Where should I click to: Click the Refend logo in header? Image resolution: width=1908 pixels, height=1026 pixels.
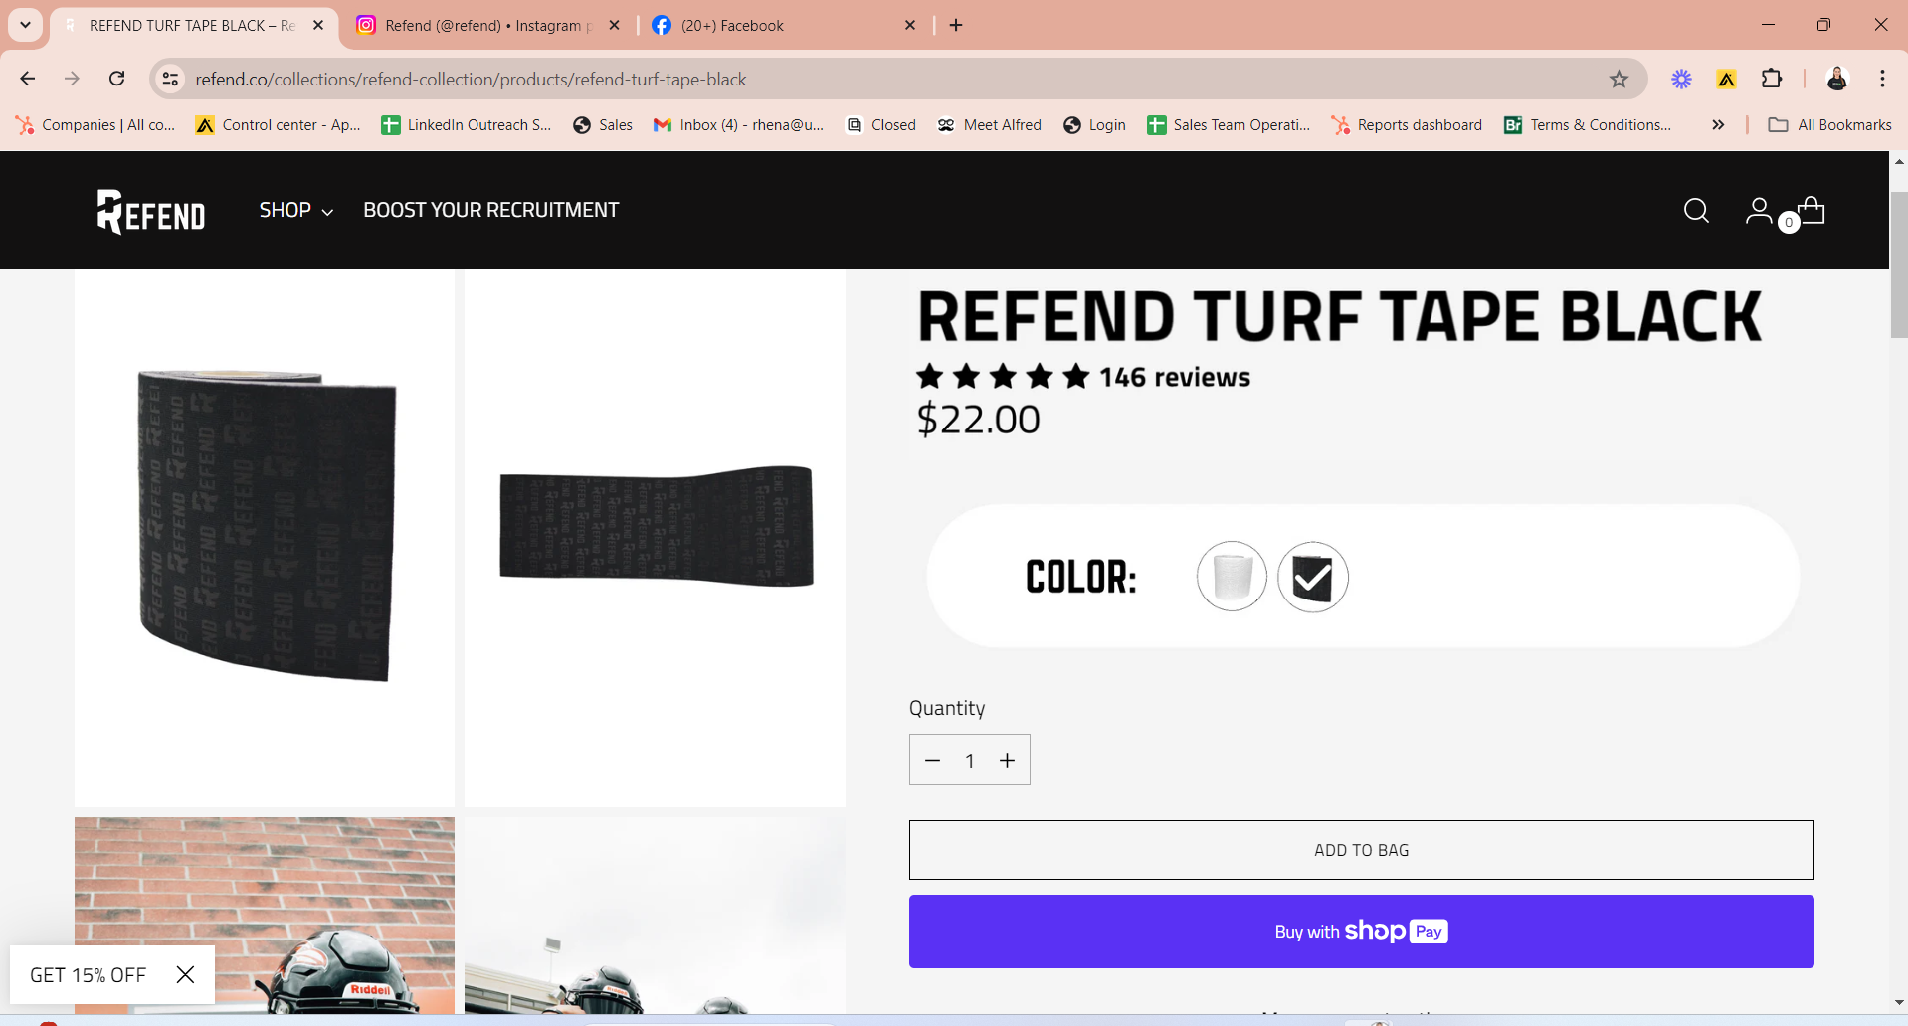coord(151,211)
